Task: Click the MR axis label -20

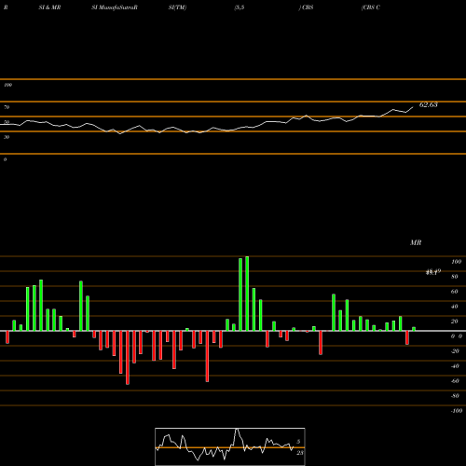Action: (x=455, y=351)
